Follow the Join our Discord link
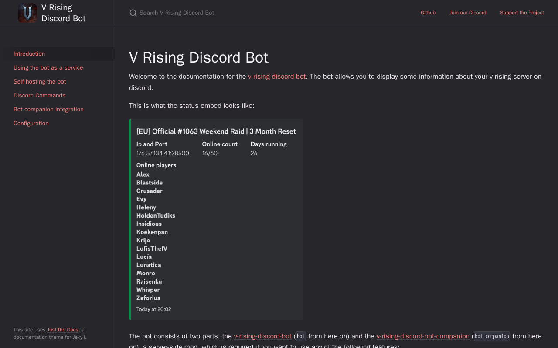This screenshot has width=558, height=348. pyautogui.click(x=468, y=13)
